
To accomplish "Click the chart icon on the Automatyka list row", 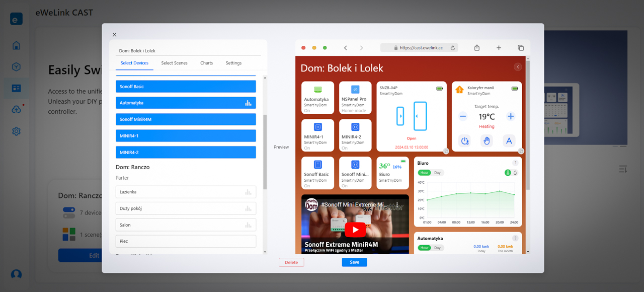I will tap(248, 103).
